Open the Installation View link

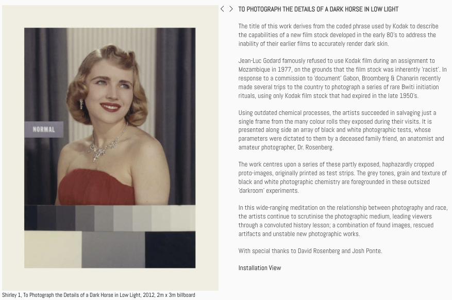click(259, 268)
